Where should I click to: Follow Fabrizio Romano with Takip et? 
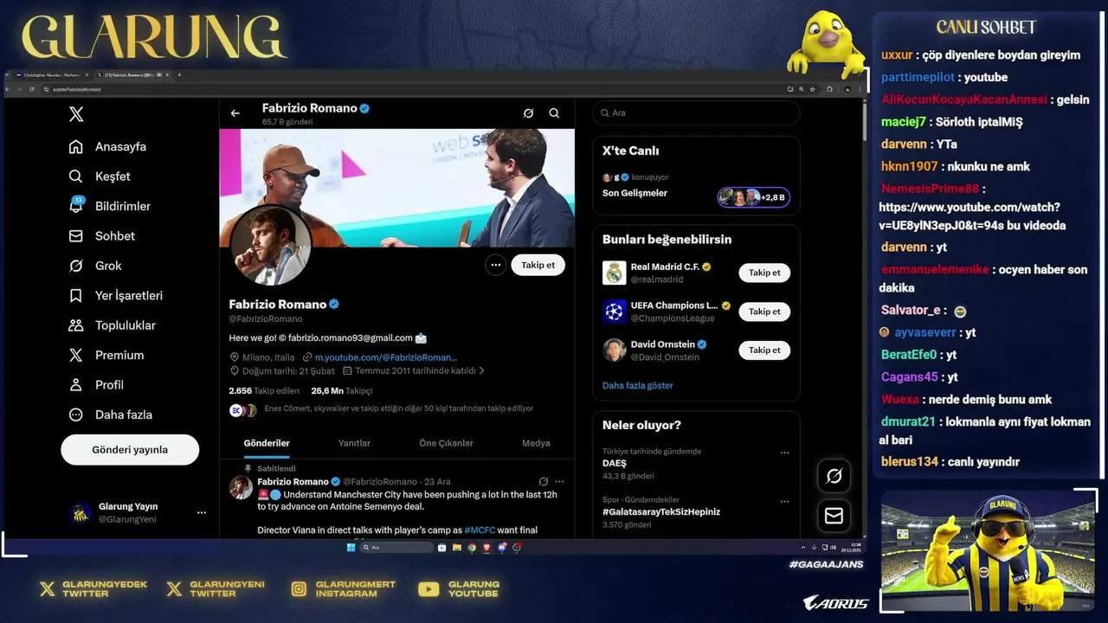[x=538, y=266]
